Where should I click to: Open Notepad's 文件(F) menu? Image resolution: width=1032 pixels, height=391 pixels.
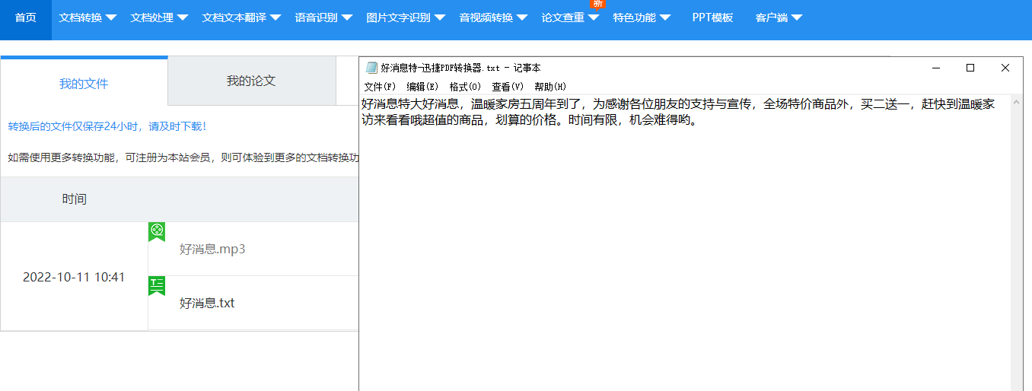coord(380,87)
